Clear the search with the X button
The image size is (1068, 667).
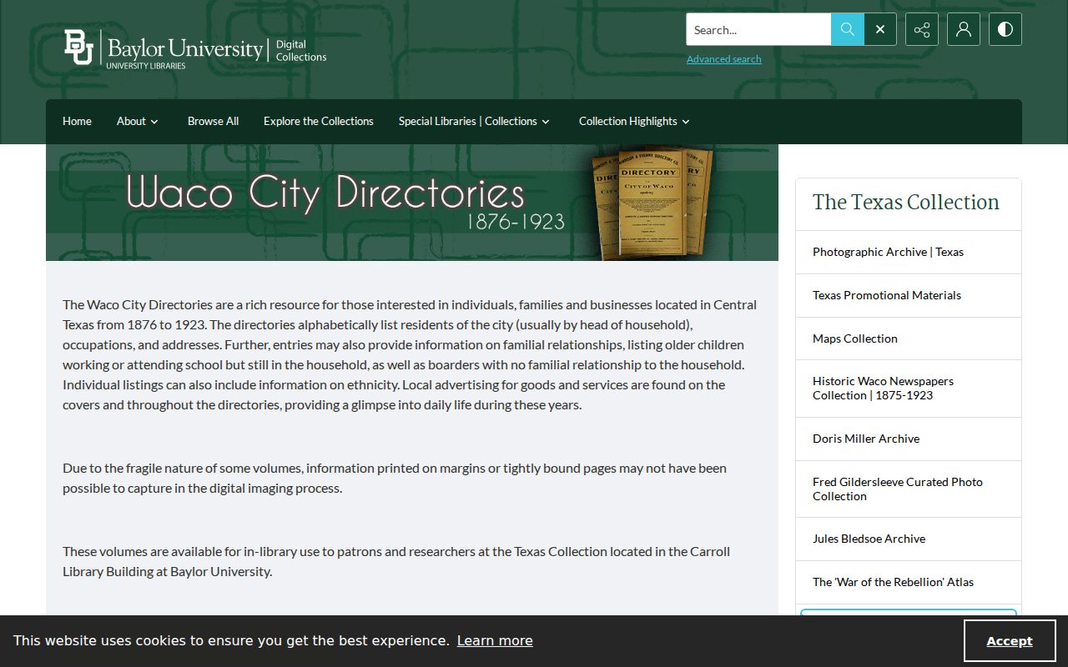880,29
